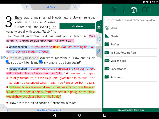Screen dimensions: 159x119
Task: Expand the Concordance folder
Action: tap(131, 69)
